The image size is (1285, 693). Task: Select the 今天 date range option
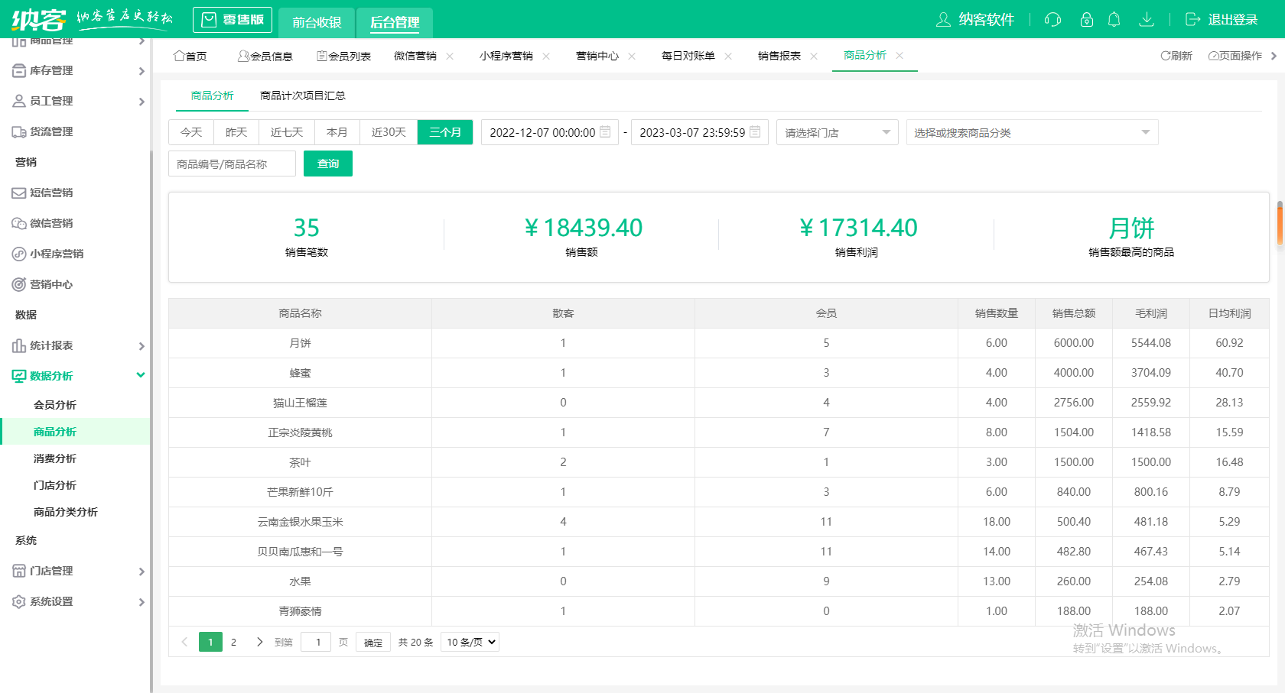click(x=191, y=132)
